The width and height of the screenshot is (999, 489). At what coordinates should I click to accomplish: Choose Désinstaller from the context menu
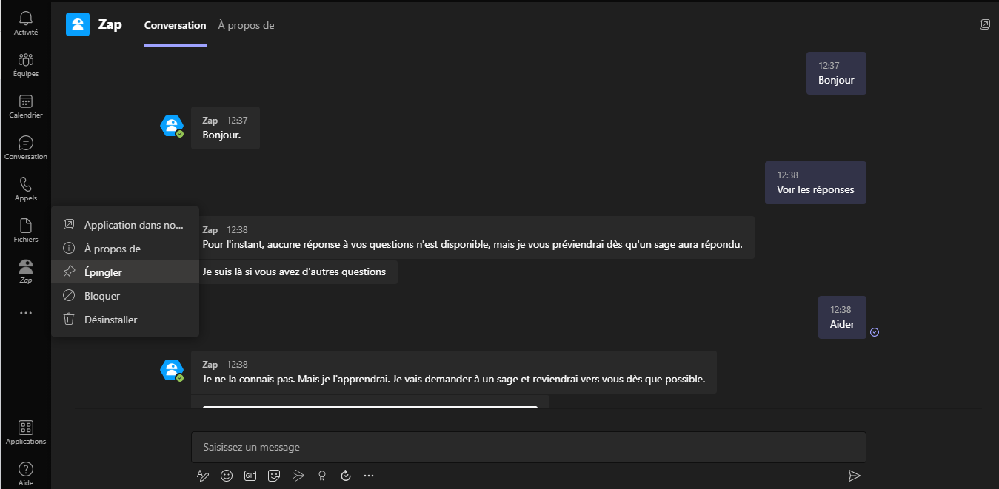tap(125, 320)
